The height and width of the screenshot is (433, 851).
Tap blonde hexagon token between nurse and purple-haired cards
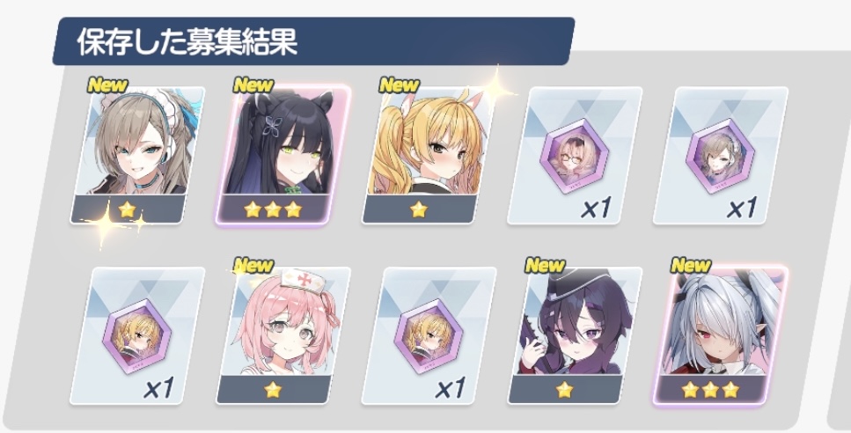coord(429,336)
